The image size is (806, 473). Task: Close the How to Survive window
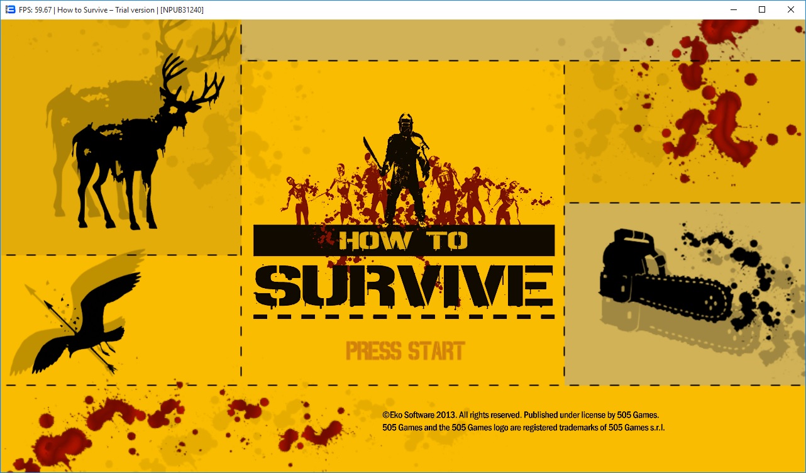pos(791,9)
